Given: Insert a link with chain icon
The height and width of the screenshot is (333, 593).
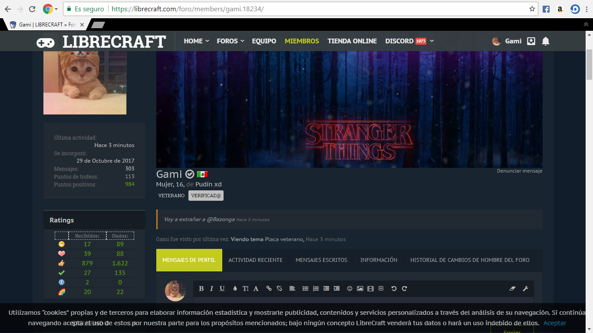Looking at the screenshot, I should 269,289.
